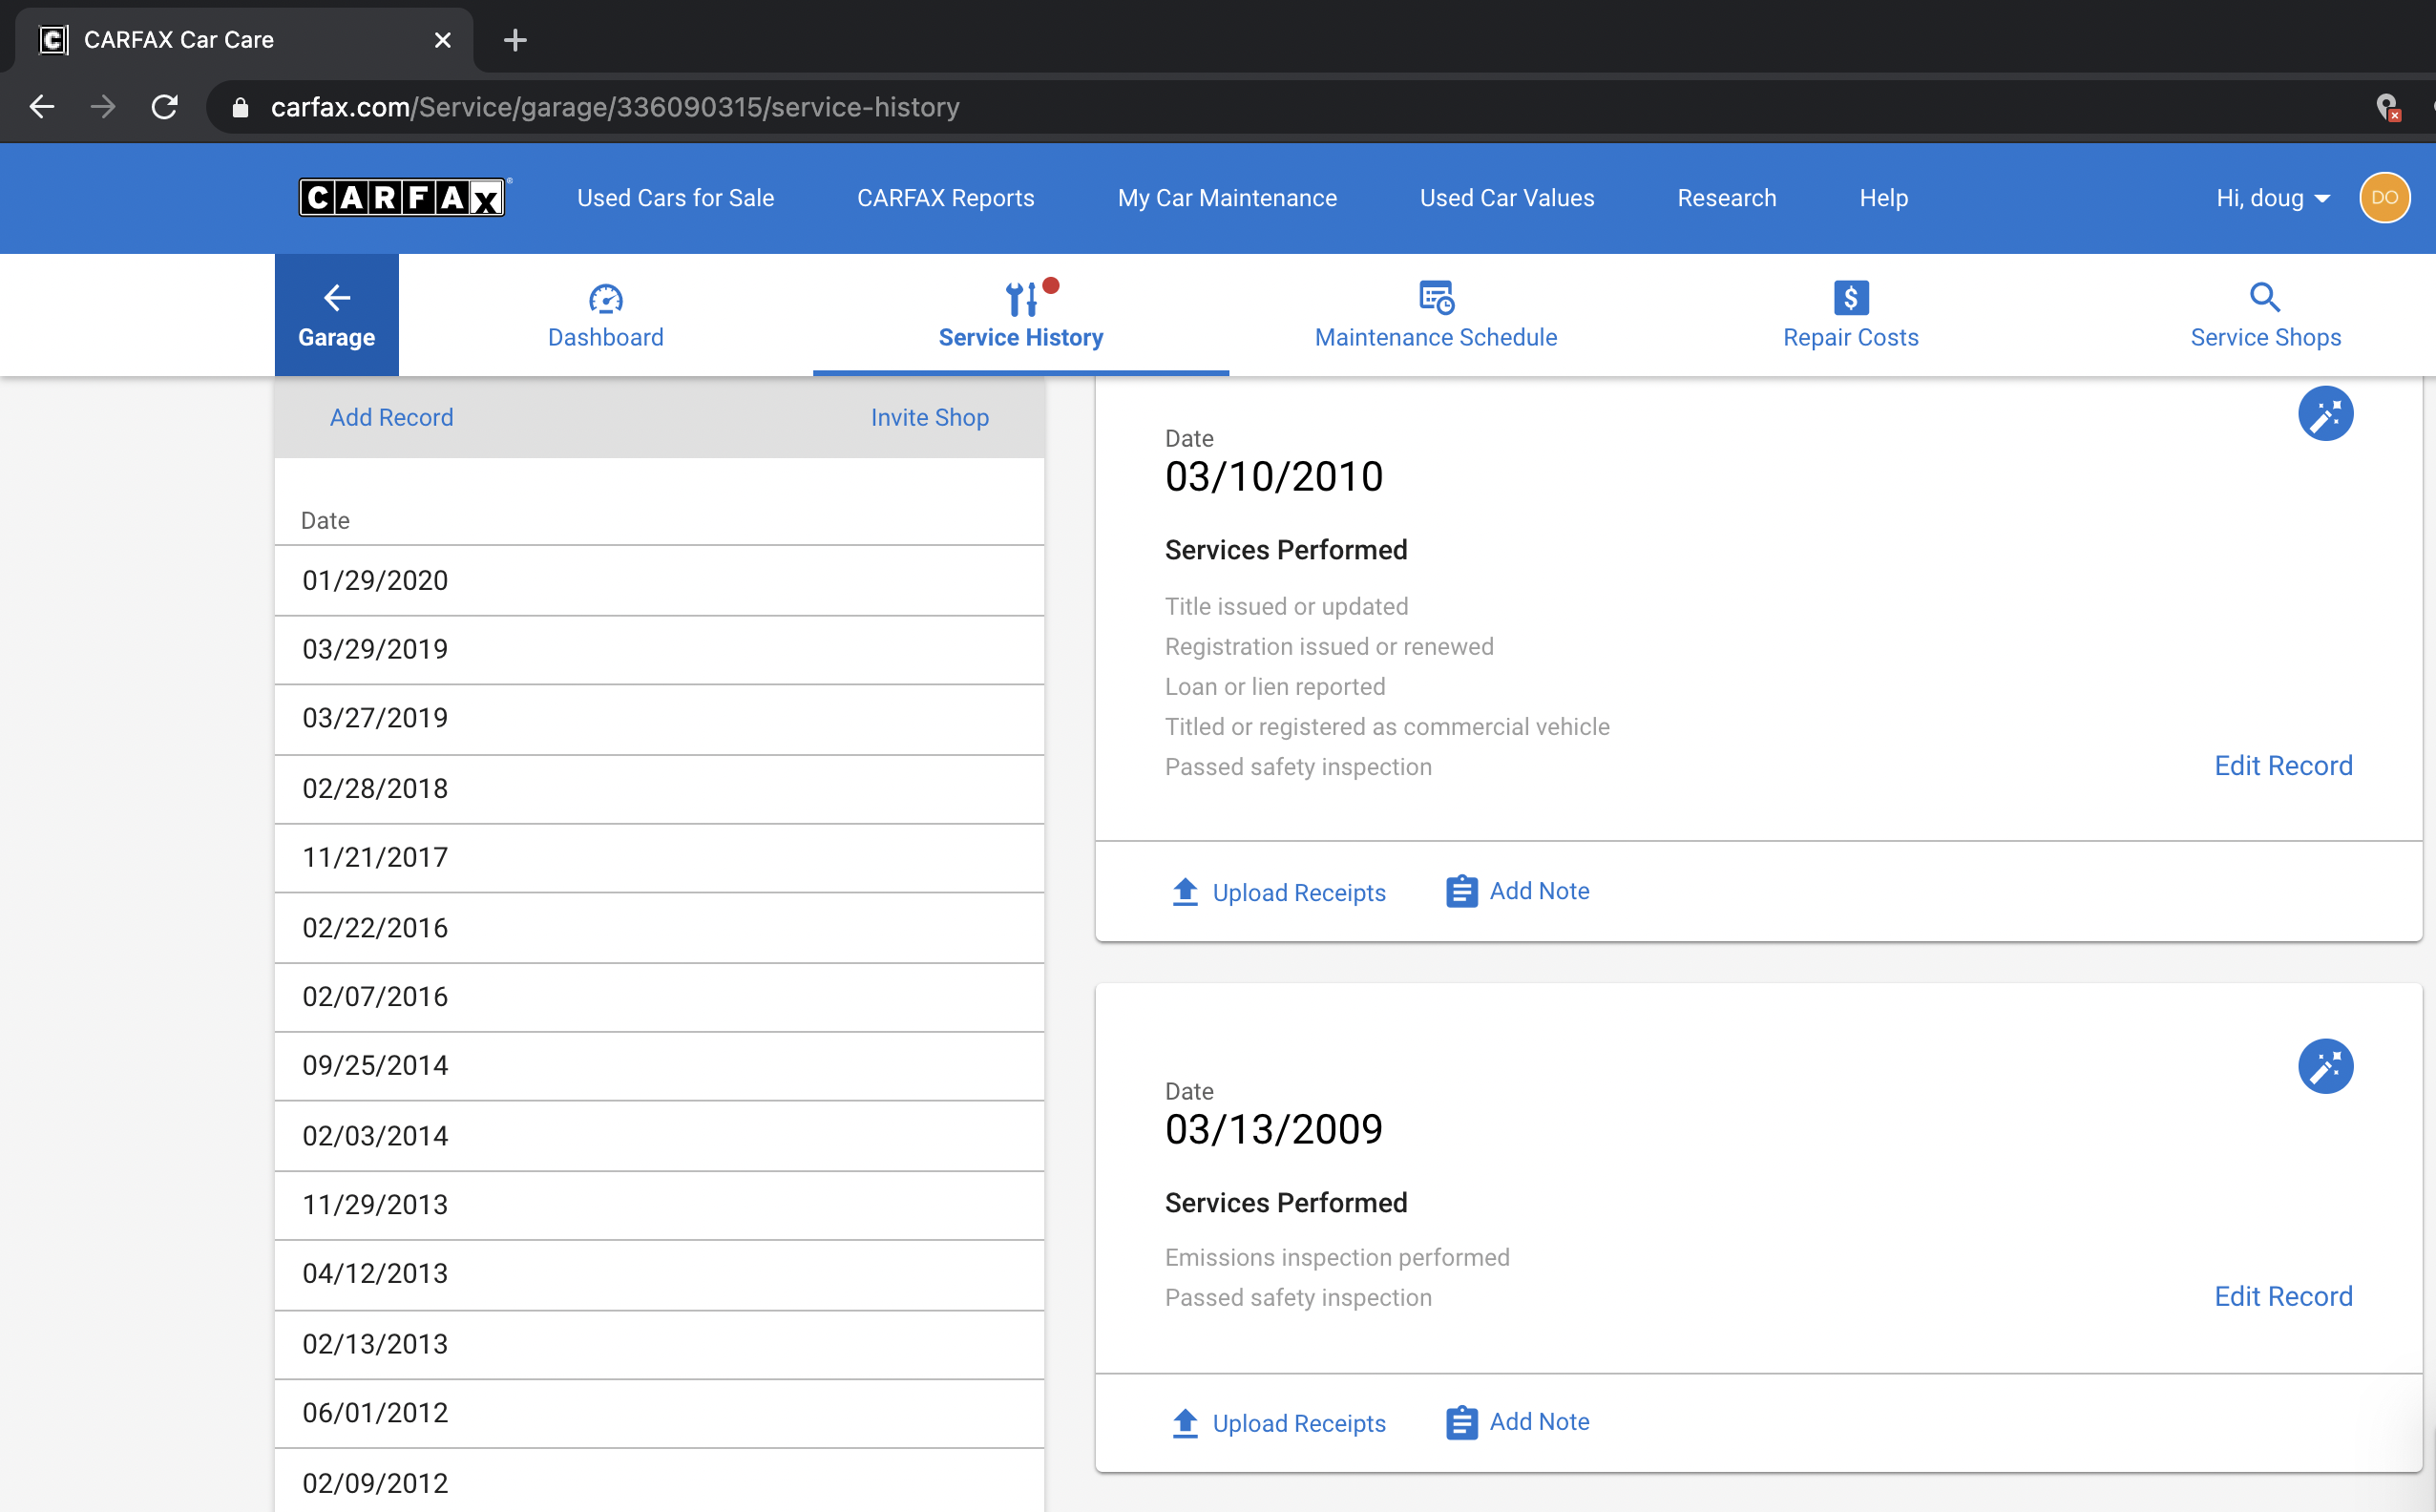2436x1512 pixels.
Task: Click the browser forward arrow
Action: pyautogui.click(x=103, y=106)
